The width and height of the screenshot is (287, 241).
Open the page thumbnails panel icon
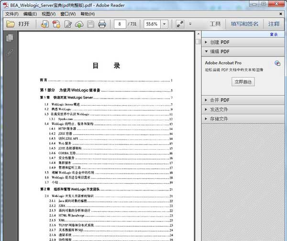(x=10, y=38)
